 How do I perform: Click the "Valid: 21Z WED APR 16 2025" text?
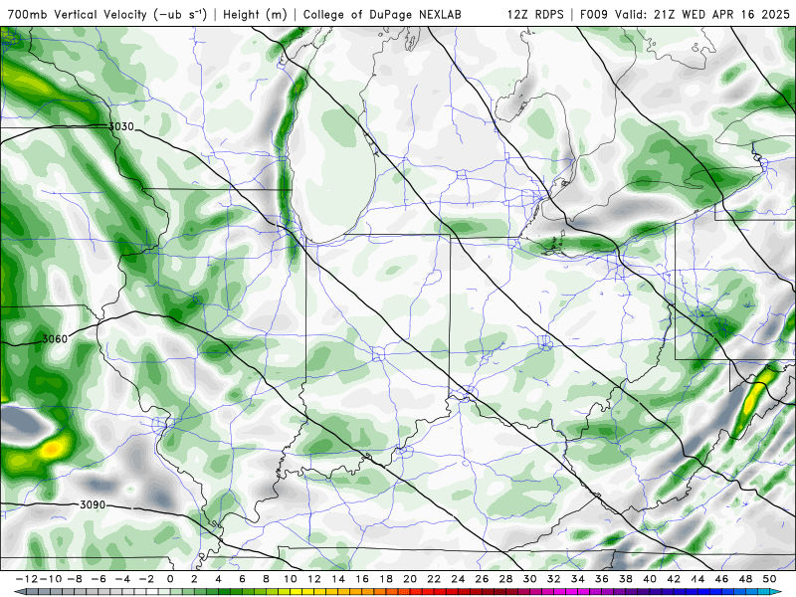[702, 14]
